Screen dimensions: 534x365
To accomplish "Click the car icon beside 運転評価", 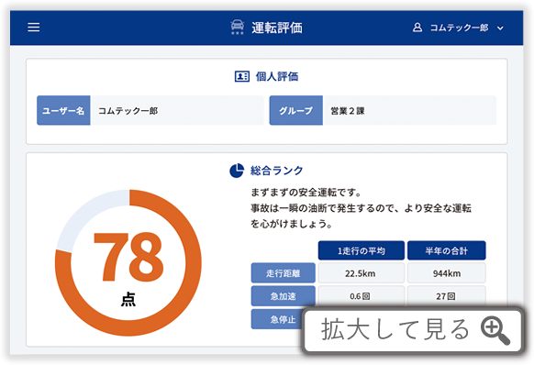I will point(238,27).
